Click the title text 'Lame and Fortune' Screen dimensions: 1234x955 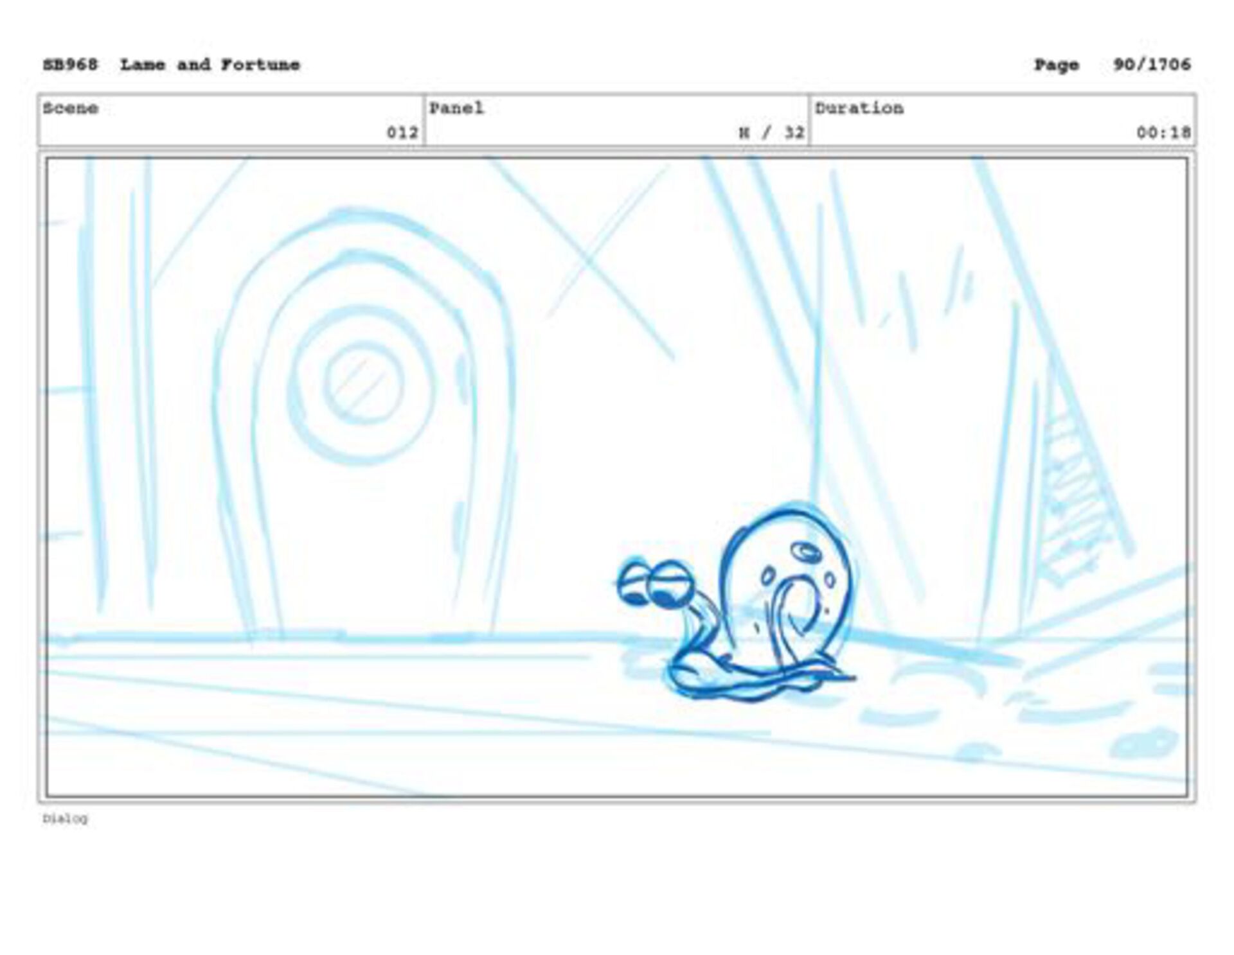point(210,65)
